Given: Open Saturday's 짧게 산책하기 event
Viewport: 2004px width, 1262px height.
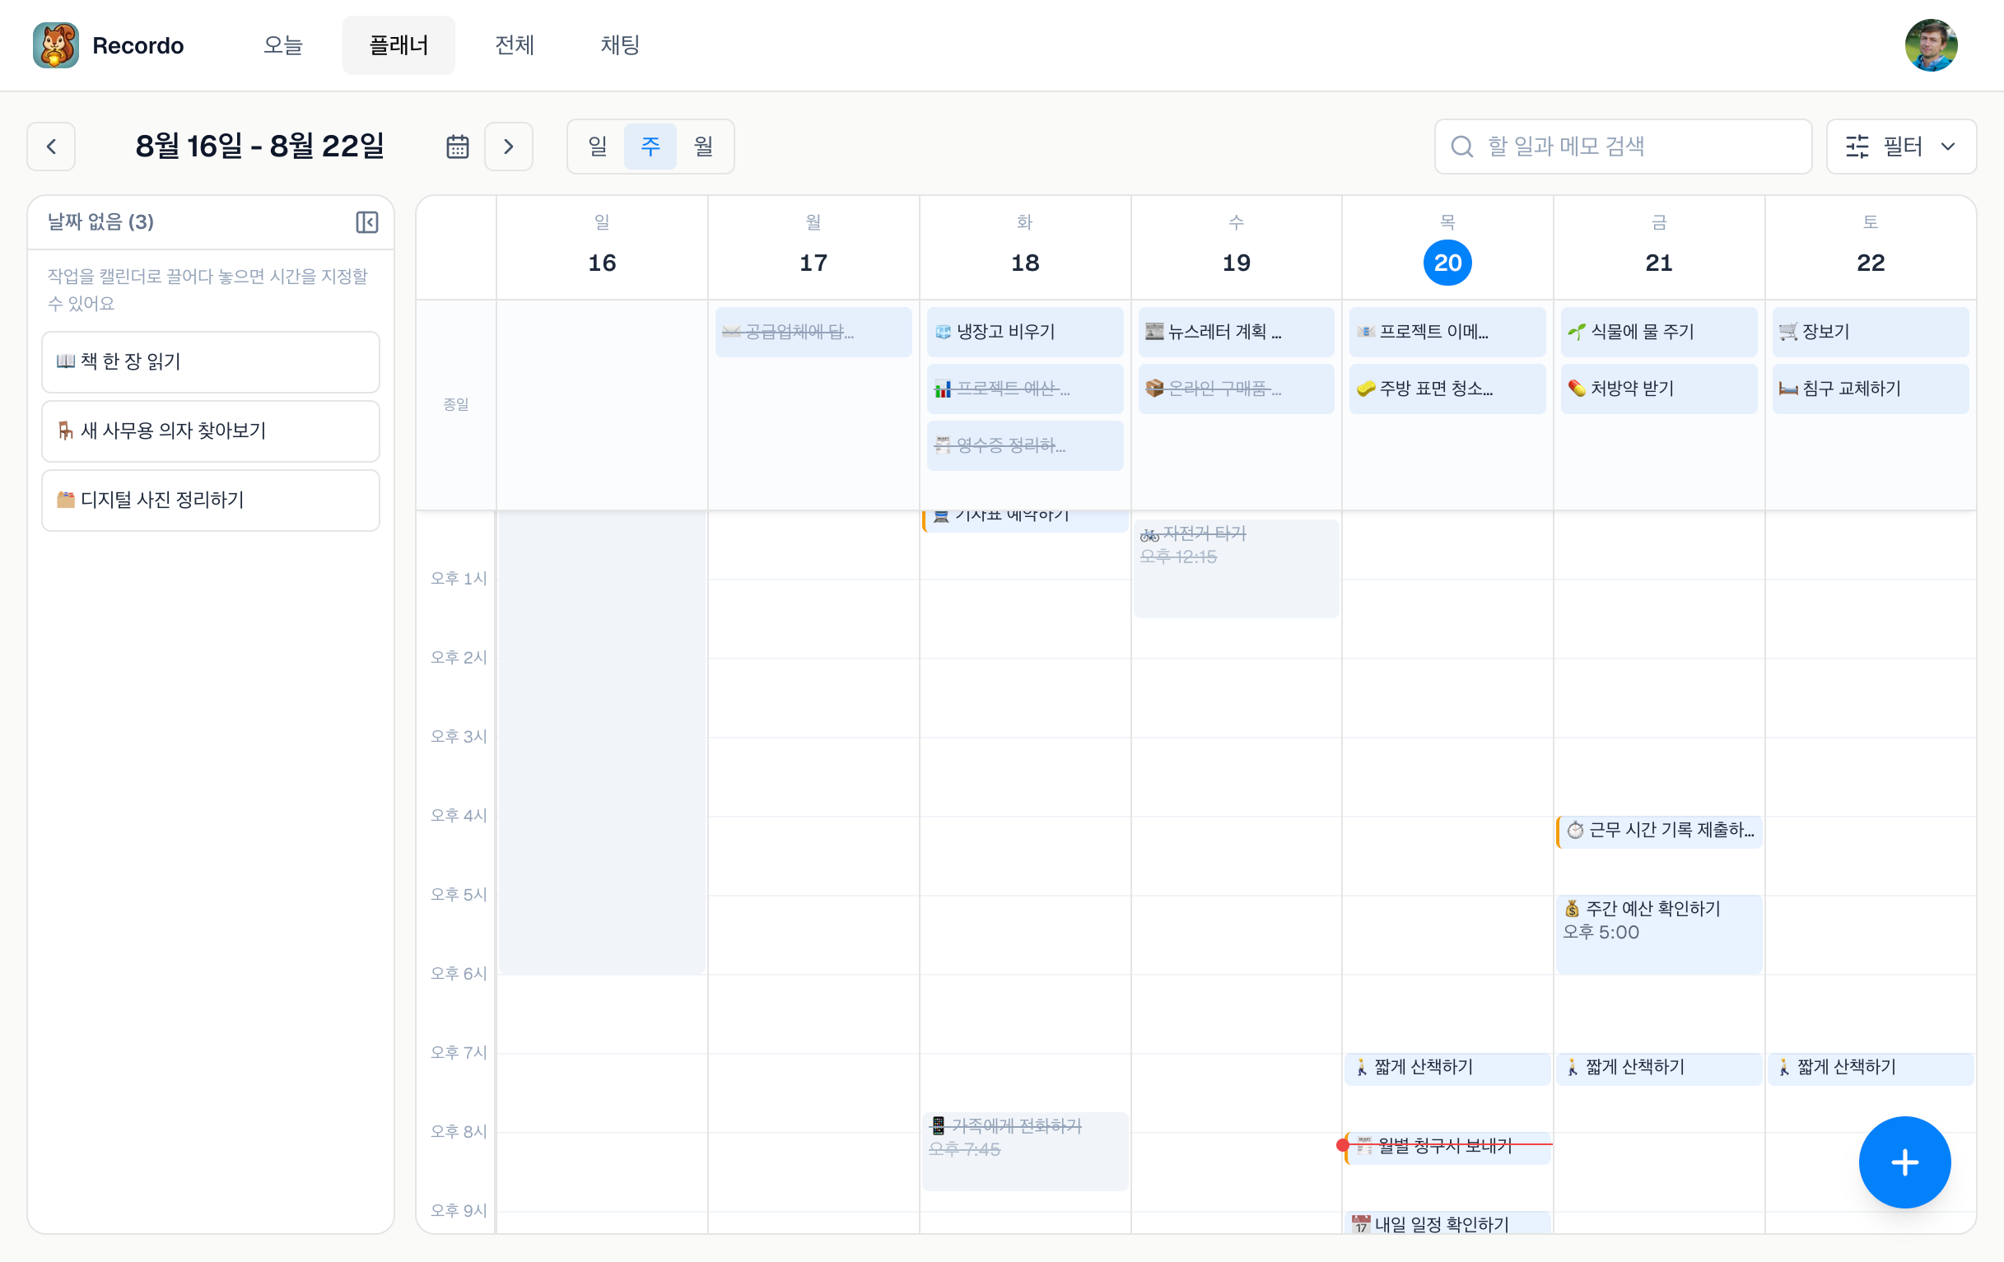Looking at the screenshot, I should click(1870, 1069).
